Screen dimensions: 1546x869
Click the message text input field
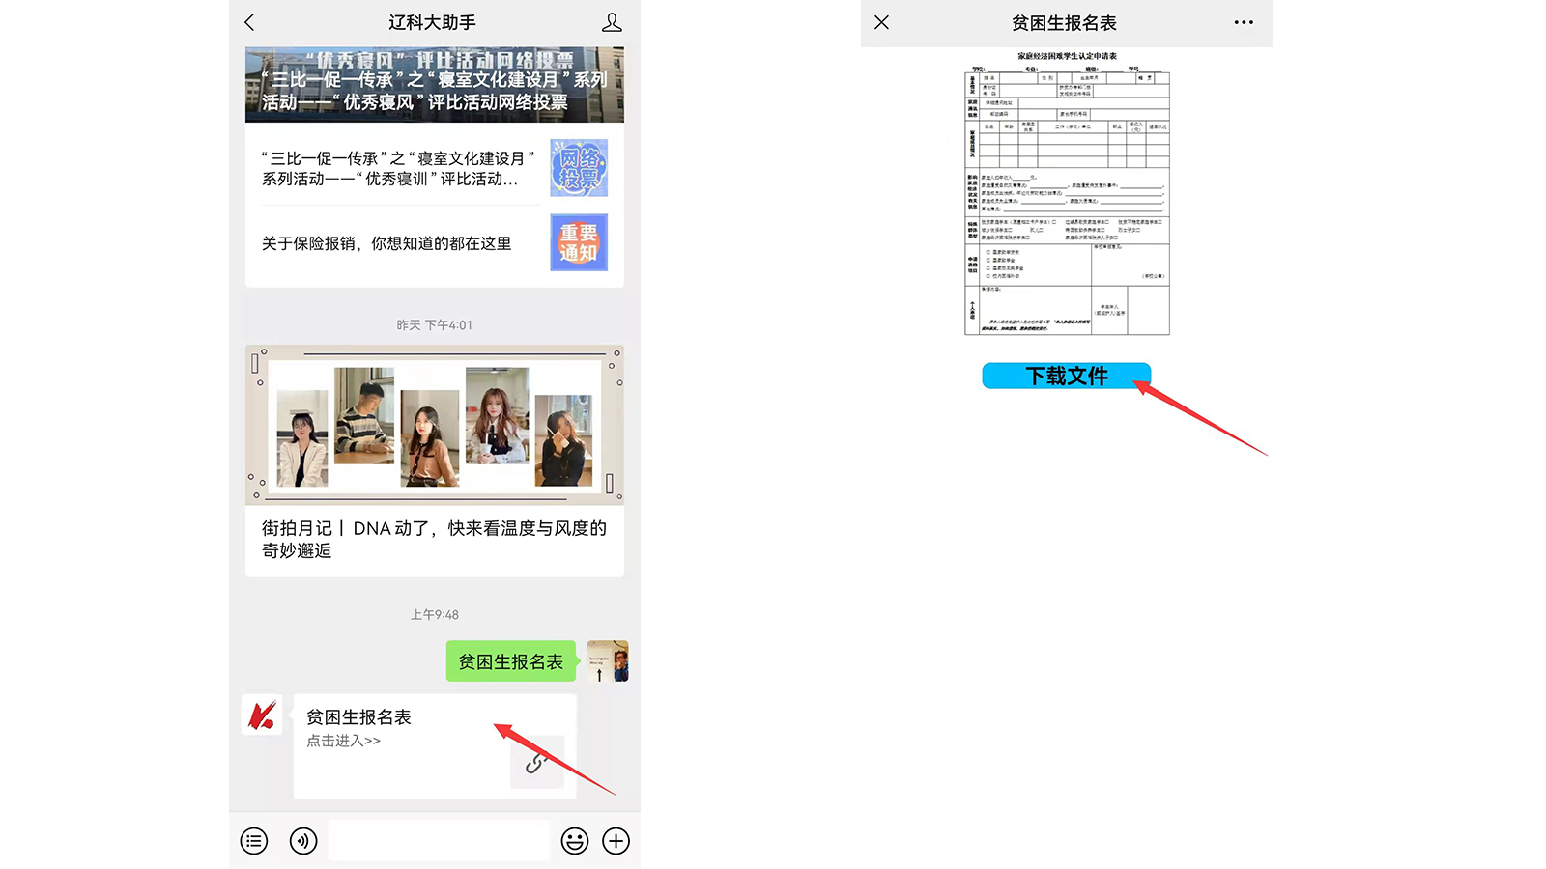439,841
